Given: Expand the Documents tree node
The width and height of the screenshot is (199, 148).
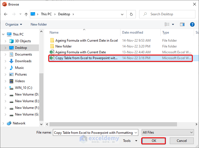Looking at the screenshot, I should pos(6,54).
